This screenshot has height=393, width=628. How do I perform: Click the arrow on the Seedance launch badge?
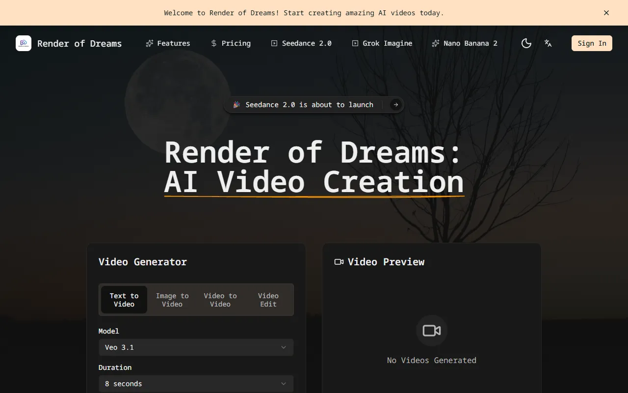tap(395, 105)
